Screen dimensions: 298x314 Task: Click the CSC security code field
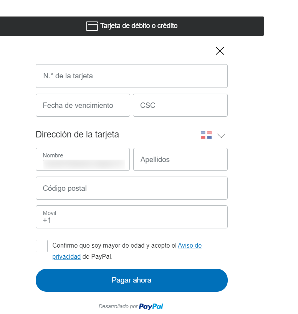(180, 105)
